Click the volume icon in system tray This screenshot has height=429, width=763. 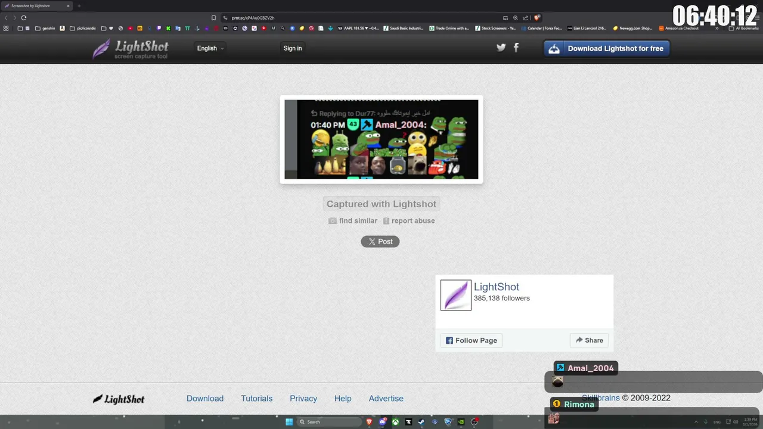(736, 422)
